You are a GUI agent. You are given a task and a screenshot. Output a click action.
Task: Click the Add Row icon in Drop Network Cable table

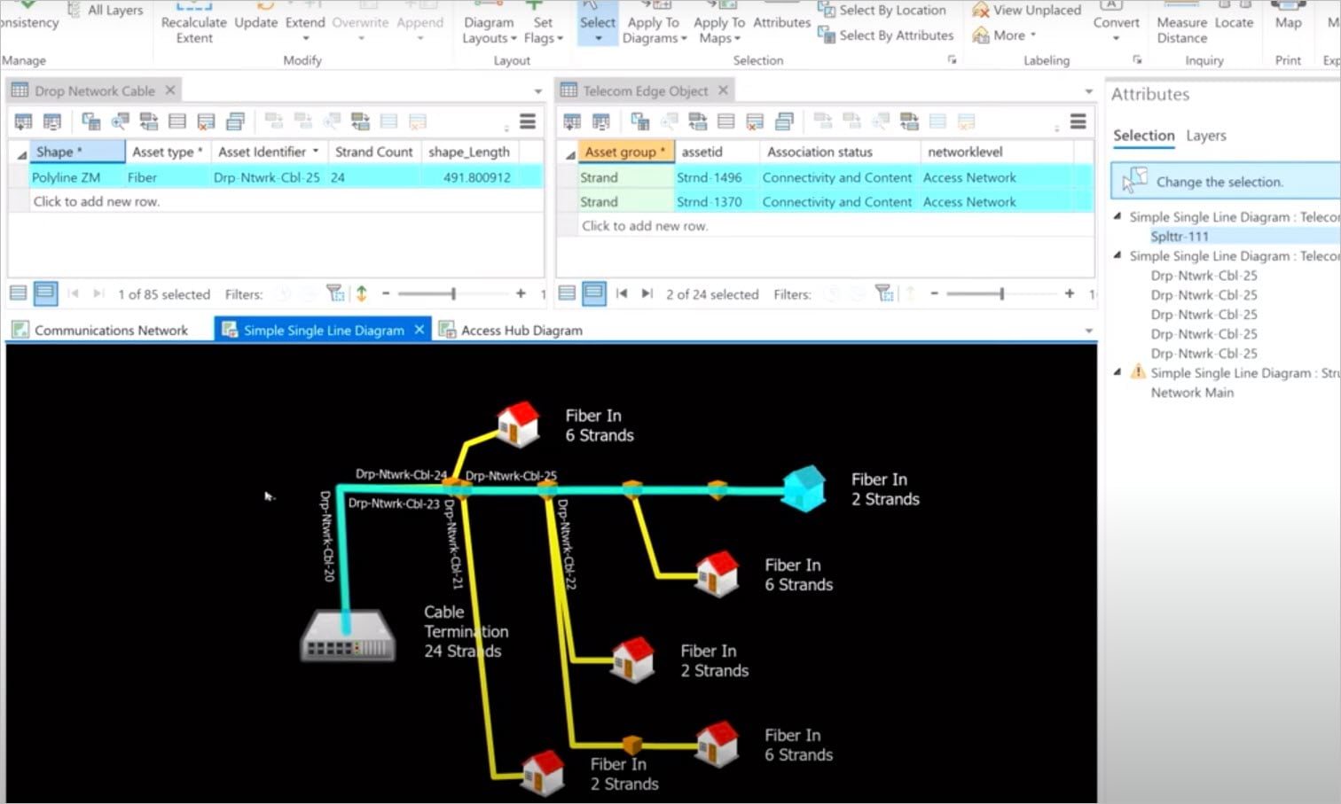tap(22, 121)
